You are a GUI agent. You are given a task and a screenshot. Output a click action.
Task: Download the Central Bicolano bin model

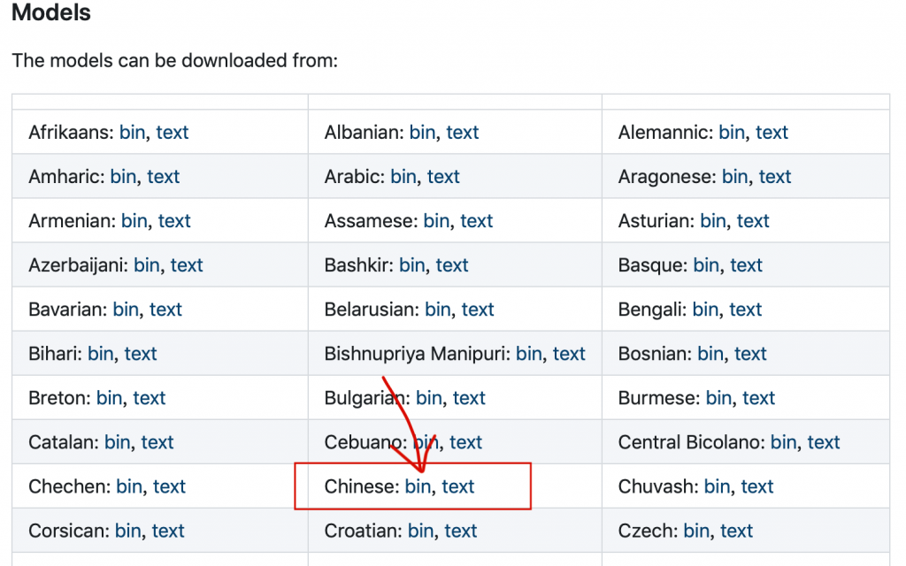(x=783, y=442)
